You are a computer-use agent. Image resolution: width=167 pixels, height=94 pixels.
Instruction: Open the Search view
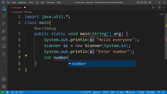coord(4,16)
